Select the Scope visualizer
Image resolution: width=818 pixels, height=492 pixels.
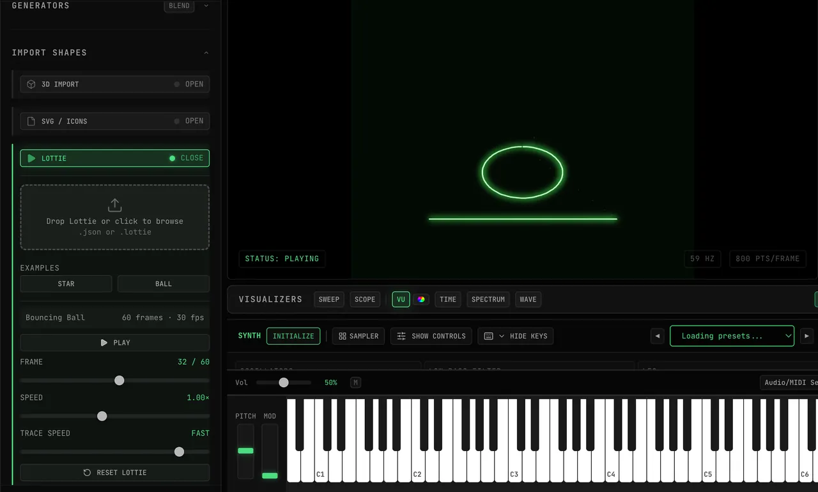pos(365,299)
